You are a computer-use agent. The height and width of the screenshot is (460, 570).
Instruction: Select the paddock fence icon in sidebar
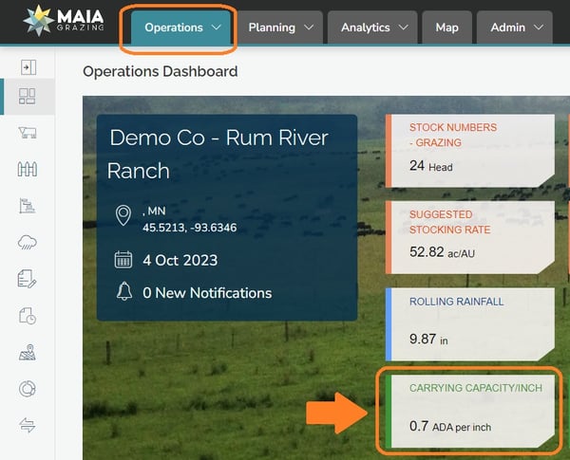(28, 170)
